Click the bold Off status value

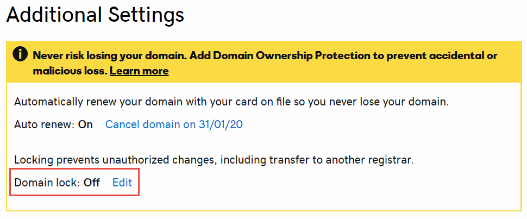pos(92,183)
